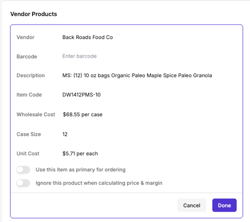Click the $5.71 per each unit cost

pyautogui.click(x=80, y=153)
